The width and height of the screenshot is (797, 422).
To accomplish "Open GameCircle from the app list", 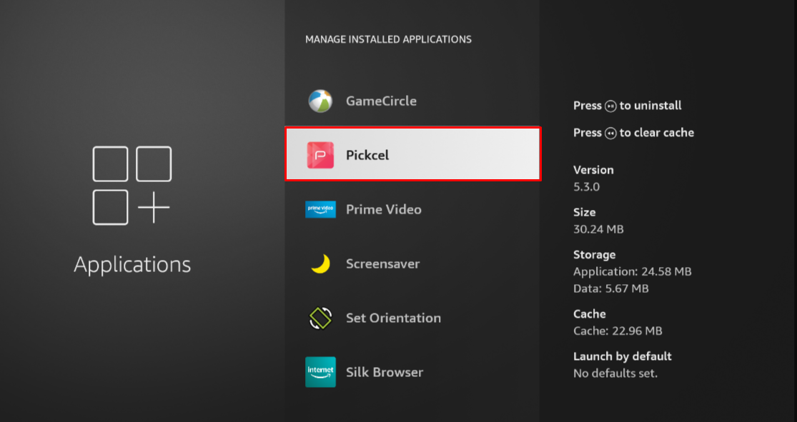I will 412,101.
